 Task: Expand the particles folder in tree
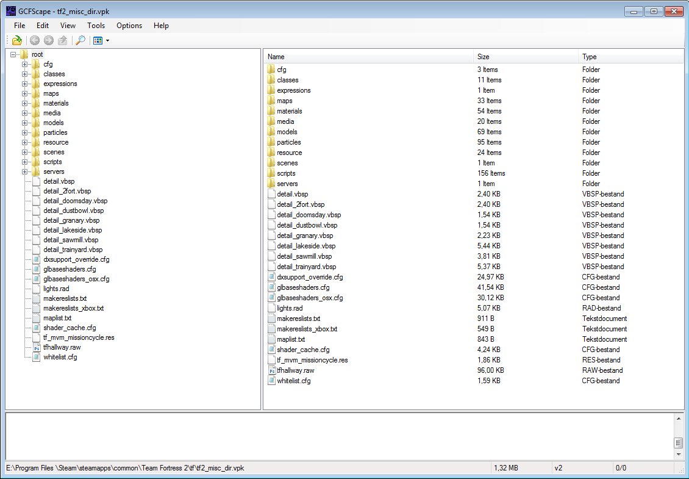[24, 132]
